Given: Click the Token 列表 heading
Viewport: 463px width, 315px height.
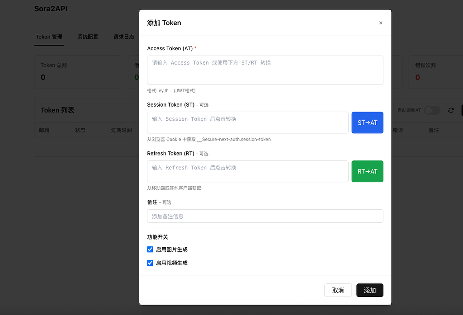Looking at the screenshot, I should pos(57,110).
